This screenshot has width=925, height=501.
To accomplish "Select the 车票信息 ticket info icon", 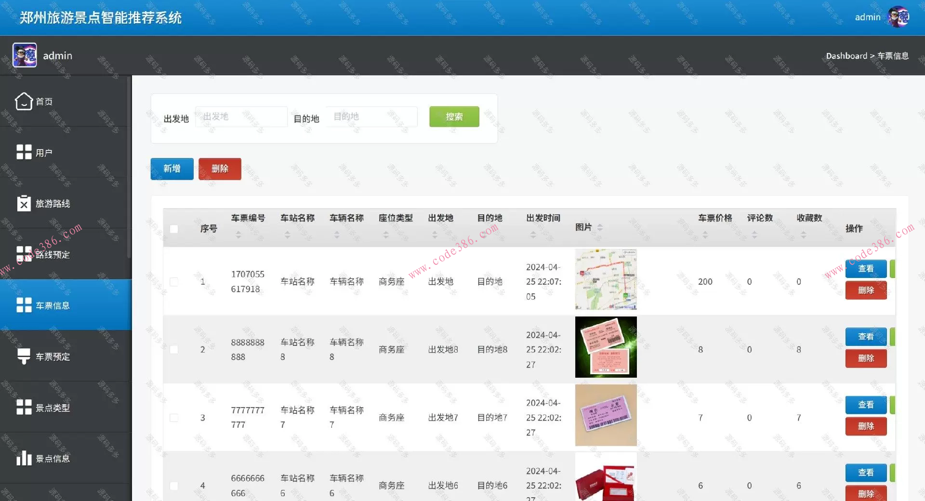I will point(24,305).
